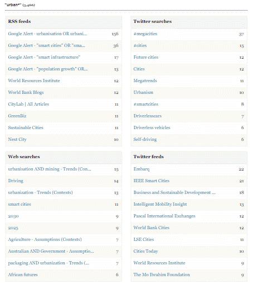
Task: Open the Embarq Twitter feed
Action: (142, 169)
